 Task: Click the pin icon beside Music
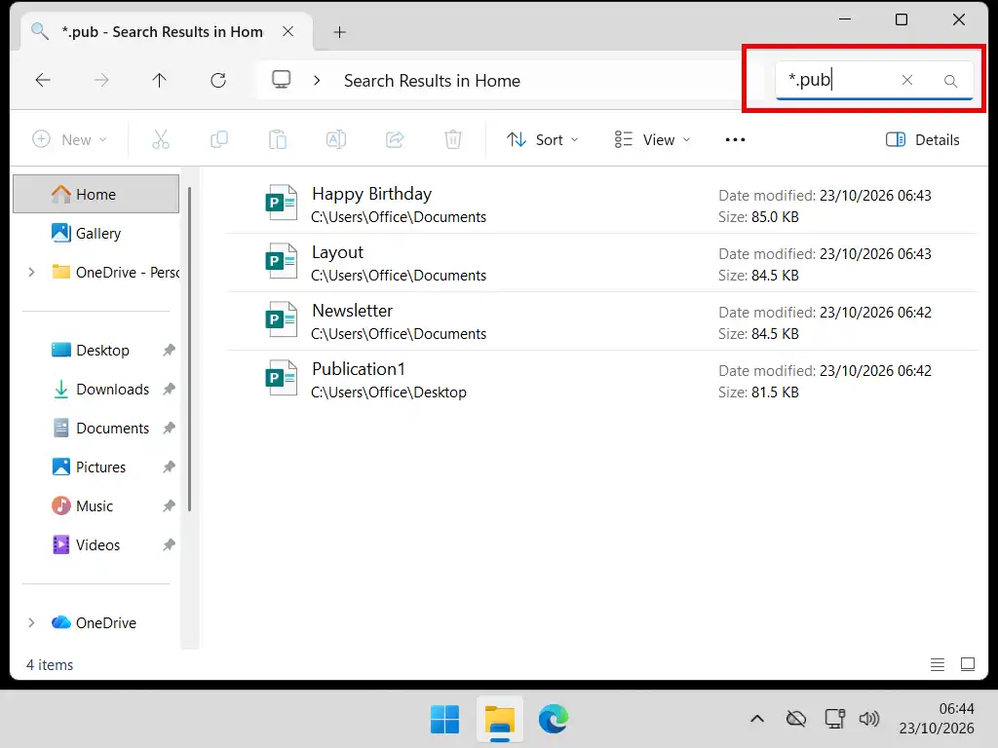coord(169,505)
